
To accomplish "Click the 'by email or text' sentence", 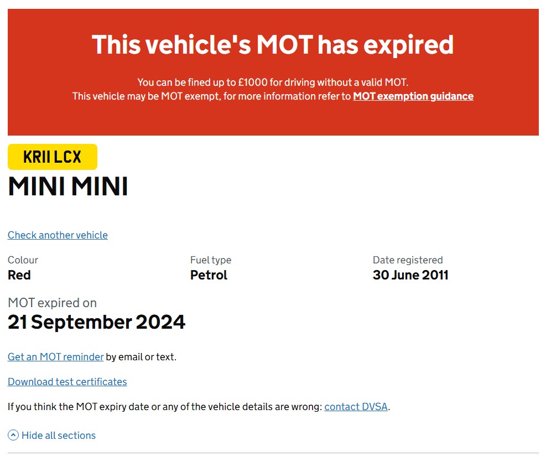I will [141, 357].
